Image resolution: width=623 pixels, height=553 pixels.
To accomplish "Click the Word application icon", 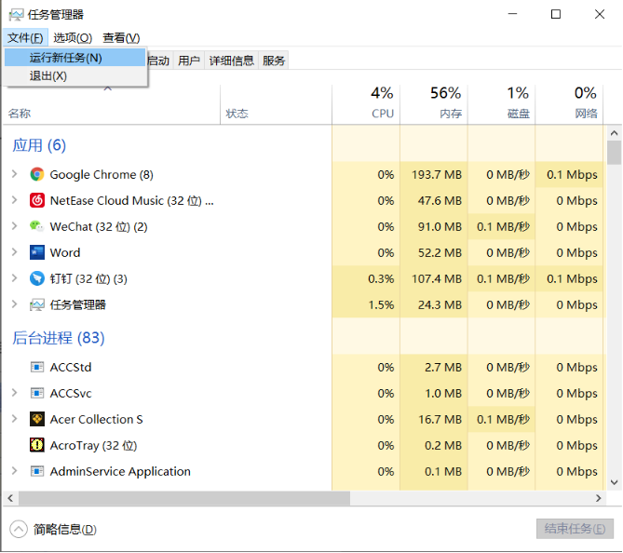I will tap(37, 252).
